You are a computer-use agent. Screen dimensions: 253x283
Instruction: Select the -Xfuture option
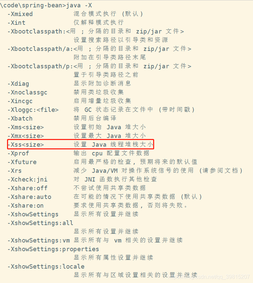tap(22, 162)
